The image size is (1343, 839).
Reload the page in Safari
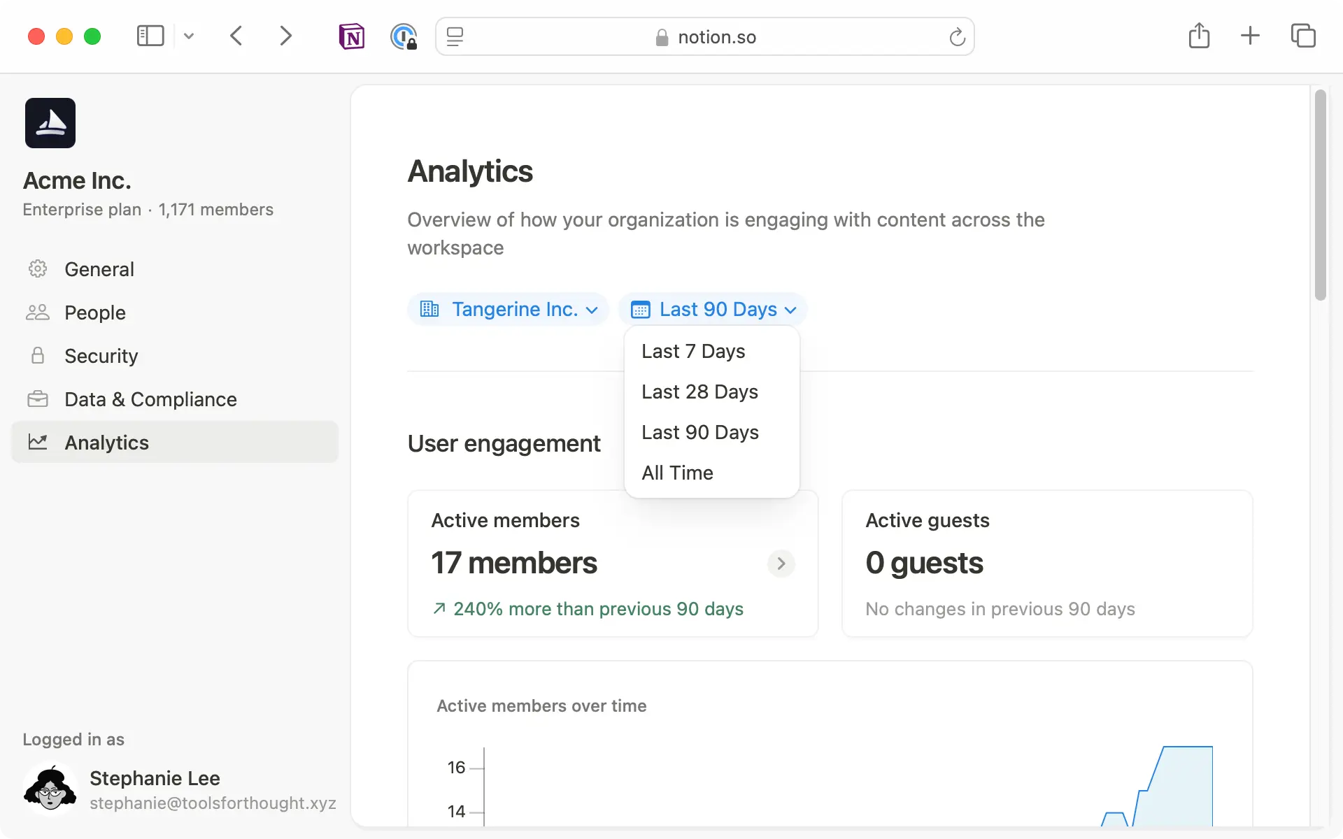(x=957, y=36)
